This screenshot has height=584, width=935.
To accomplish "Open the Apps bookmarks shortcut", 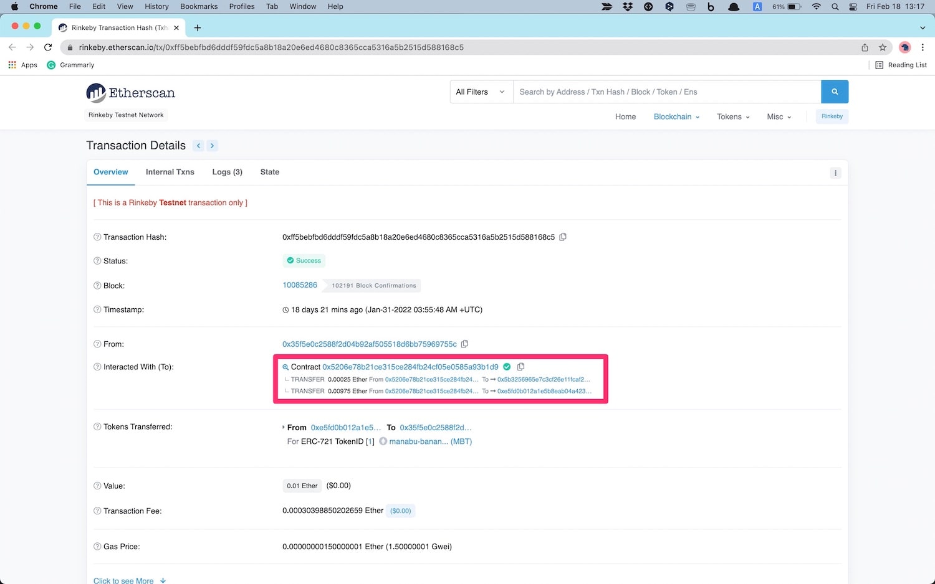I will [x=22, y=65].
